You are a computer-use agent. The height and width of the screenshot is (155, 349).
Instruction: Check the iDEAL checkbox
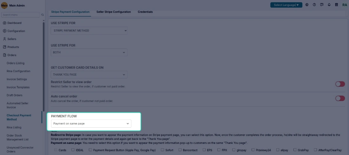[x=73, y=150]
